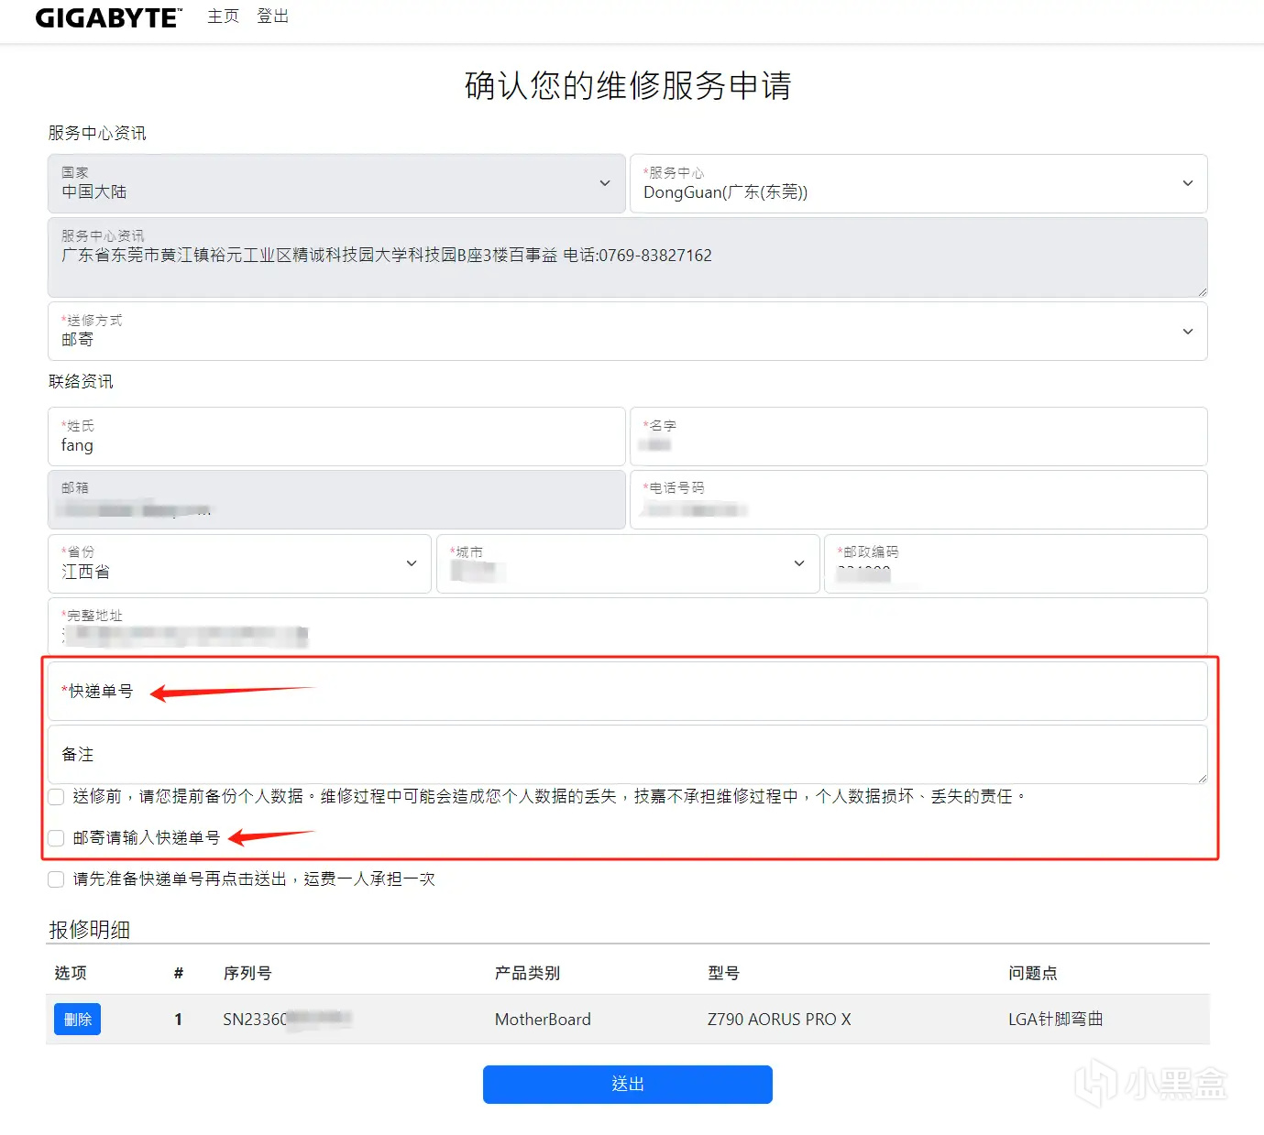Click the MotherBoard product category cell
This screenshot has width=1264, height=1135.
pos(543,1020)
